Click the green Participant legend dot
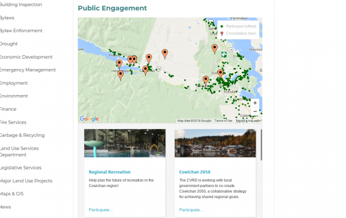This screenshot has width=346, height=218. click(222, 27)
